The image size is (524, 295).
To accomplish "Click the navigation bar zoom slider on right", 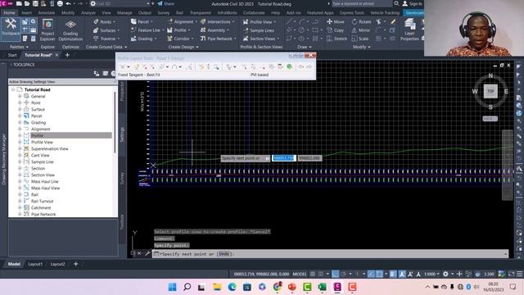I will pos(508,165).
